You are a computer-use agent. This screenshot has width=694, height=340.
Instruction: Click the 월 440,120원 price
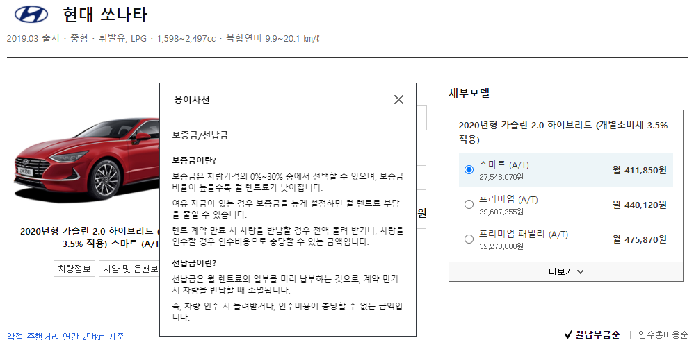tap(640, 205)
